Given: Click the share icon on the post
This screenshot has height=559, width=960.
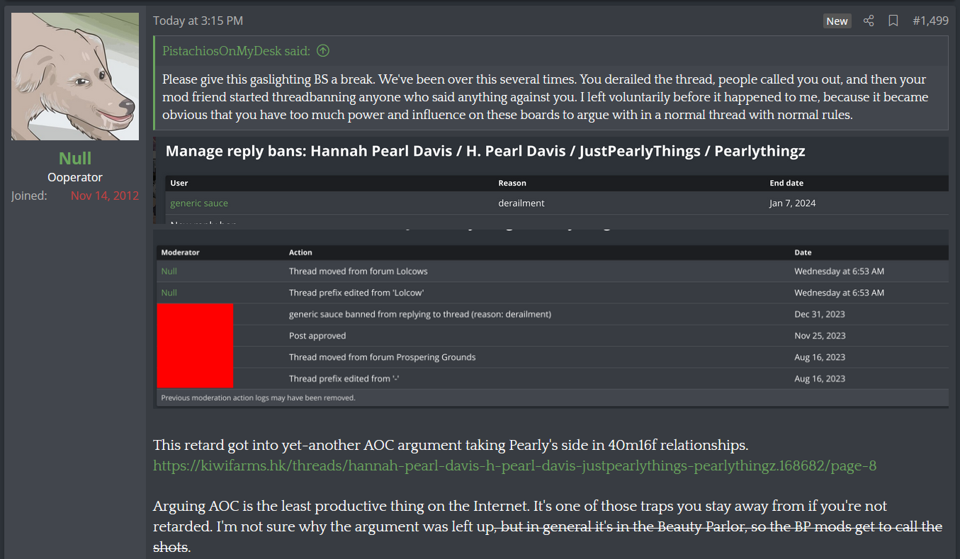Looking at the screenshot, I should pyautogui.click(x=869, y=21).
